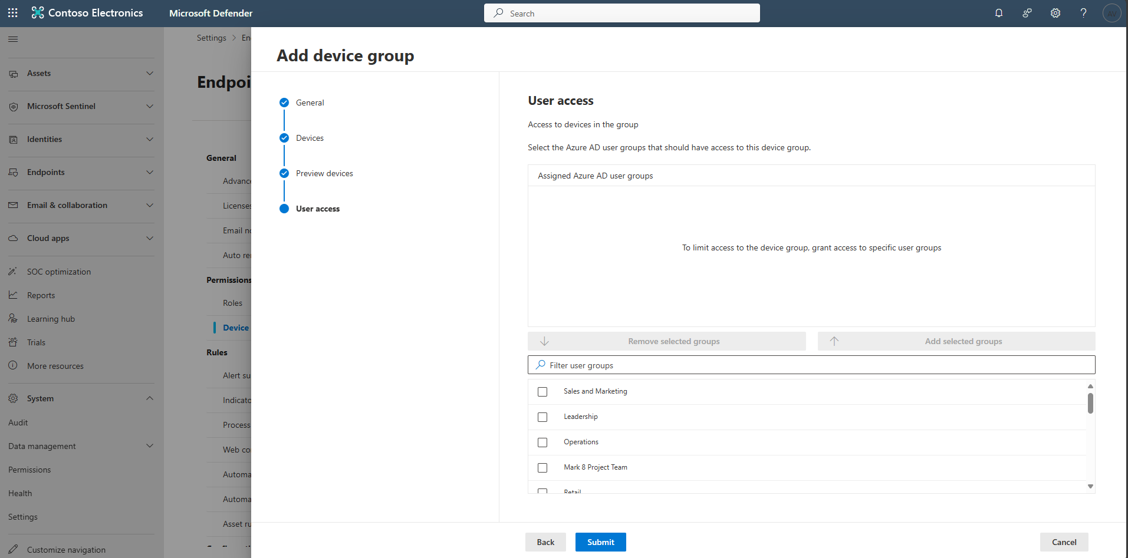This screenshot has width=1128, height=558.
Task: Click the Cloud apps cloud icon
Action: pos(13,239)
